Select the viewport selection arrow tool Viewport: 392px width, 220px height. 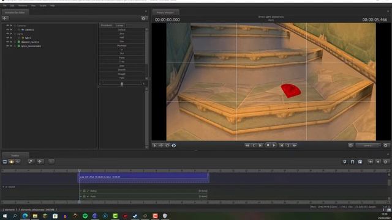tap(155, 145)
